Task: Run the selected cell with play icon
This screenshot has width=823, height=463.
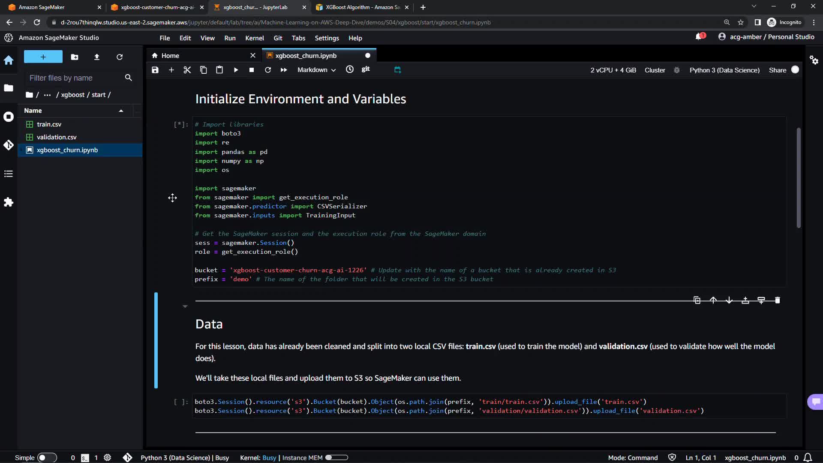Action: [x=236, y=70]
